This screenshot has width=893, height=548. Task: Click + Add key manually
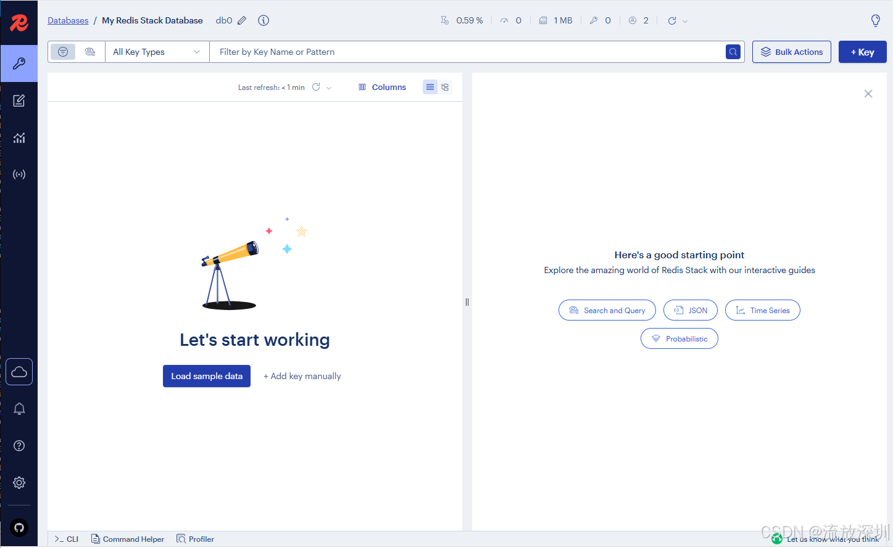302,376
